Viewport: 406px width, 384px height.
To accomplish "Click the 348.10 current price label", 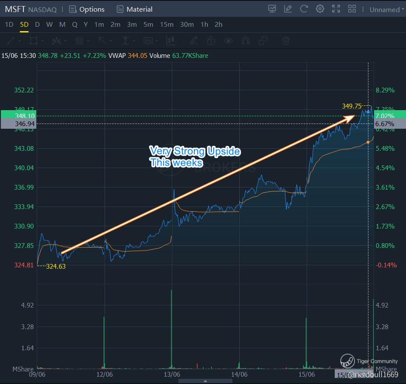I will point(19,115).
